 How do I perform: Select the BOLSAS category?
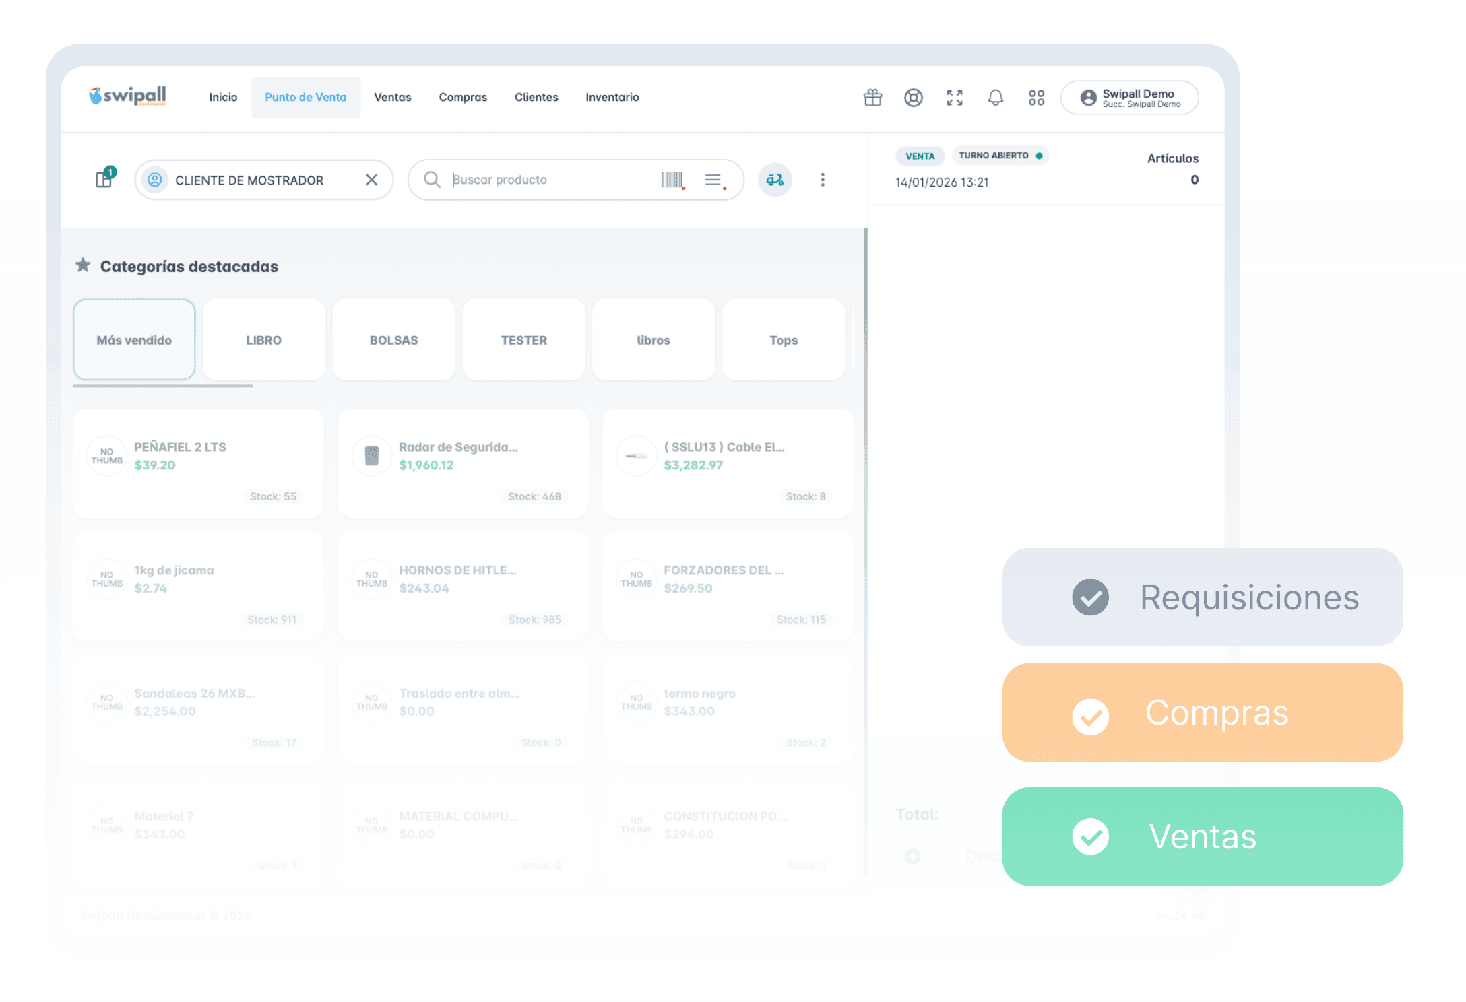[393, 340]
